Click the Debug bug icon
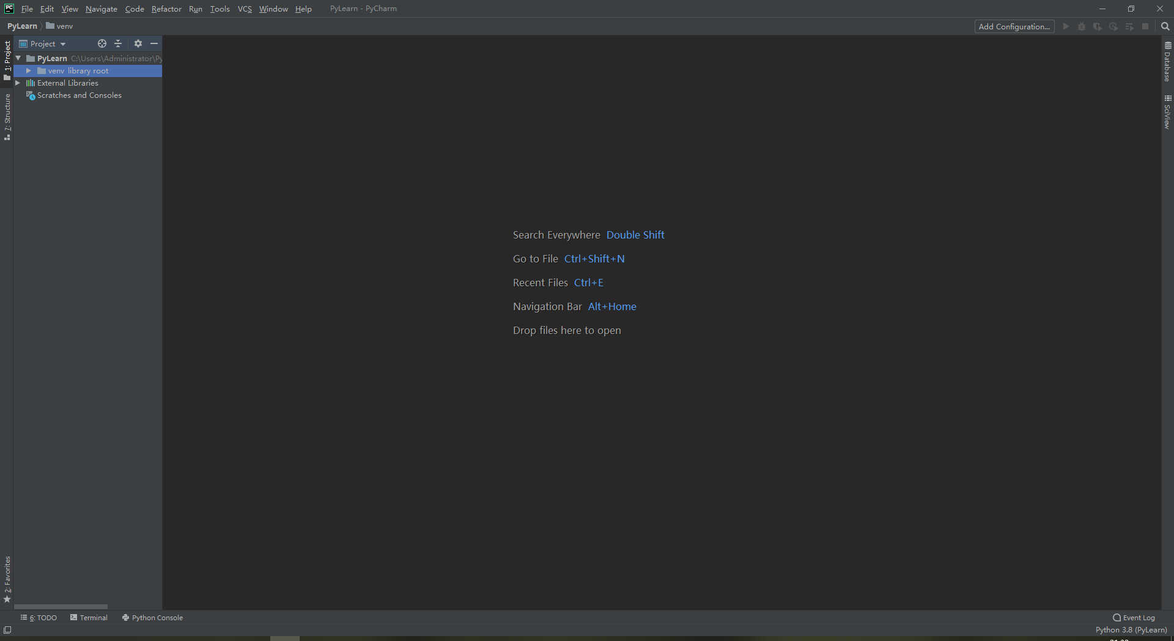Screen dimensions: 1174x641 tap(1082, 26)
